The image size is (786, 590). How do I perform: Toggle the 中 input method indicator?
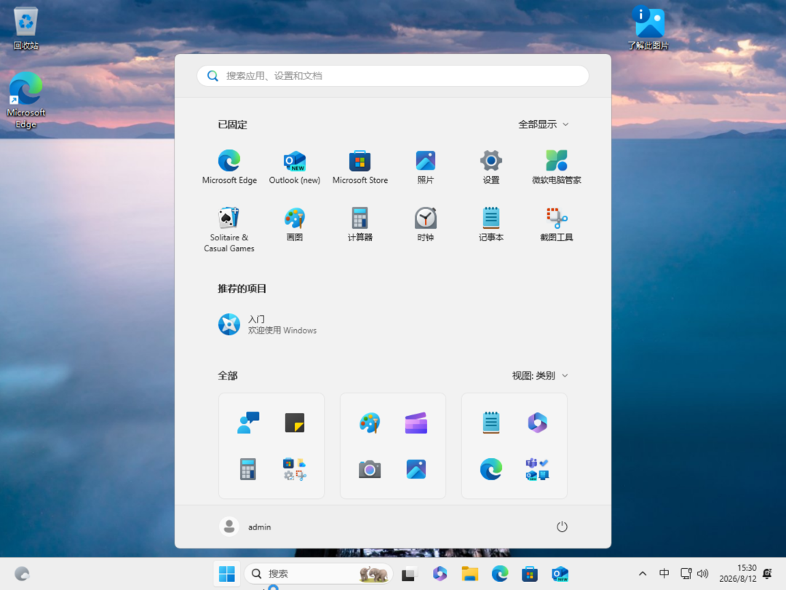click(664, 573)
